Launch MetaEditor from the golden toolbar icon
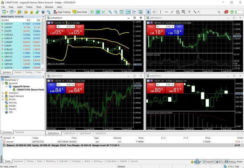244x168 pixels. [x=26, y=12]
